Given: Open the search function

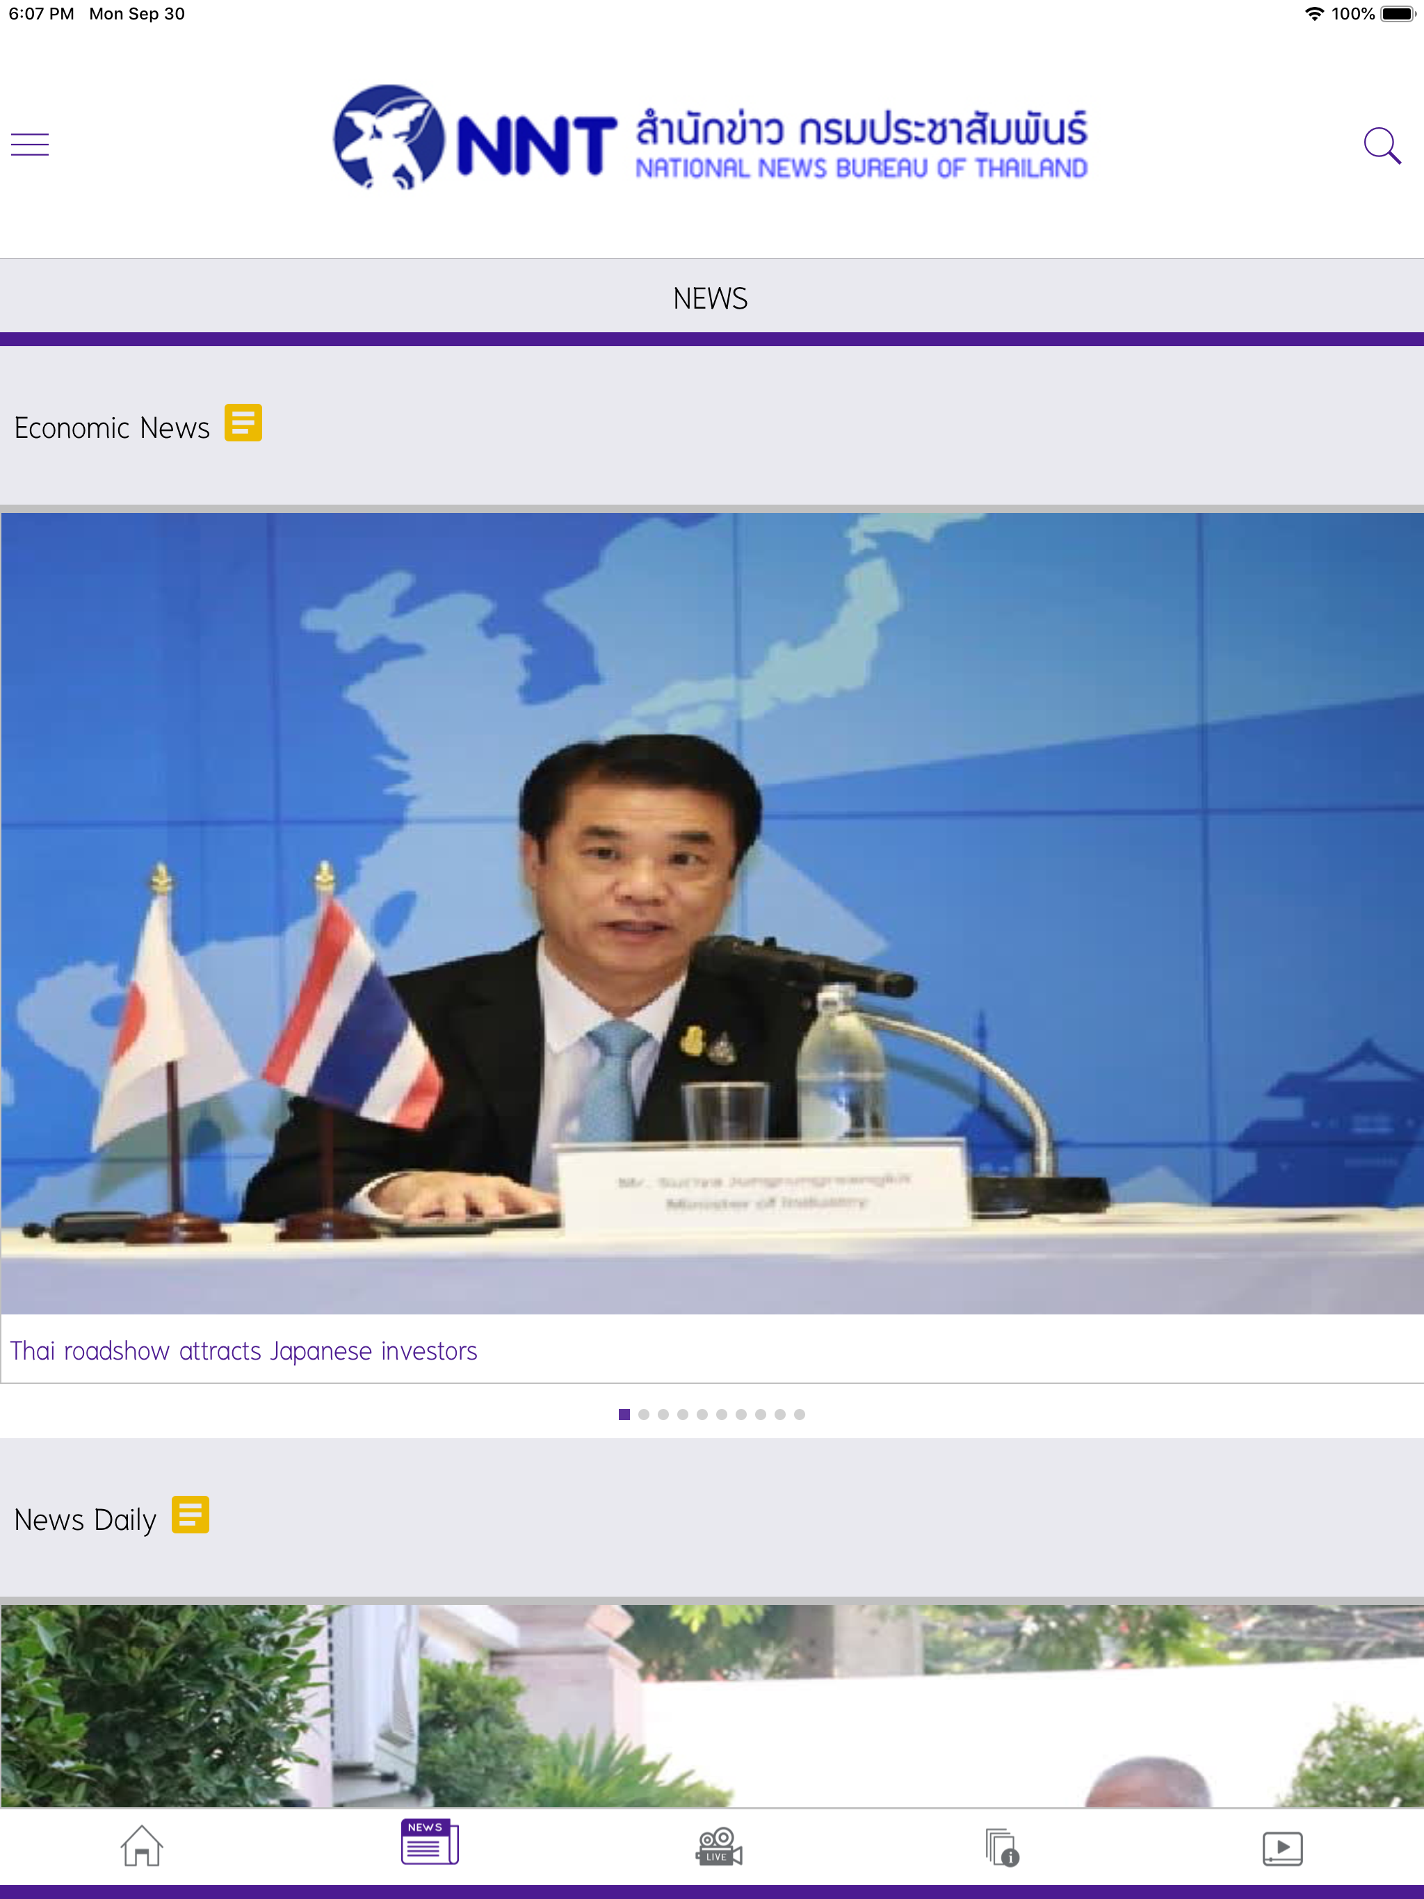Looking at the screenshot, I should (1383, 146).
